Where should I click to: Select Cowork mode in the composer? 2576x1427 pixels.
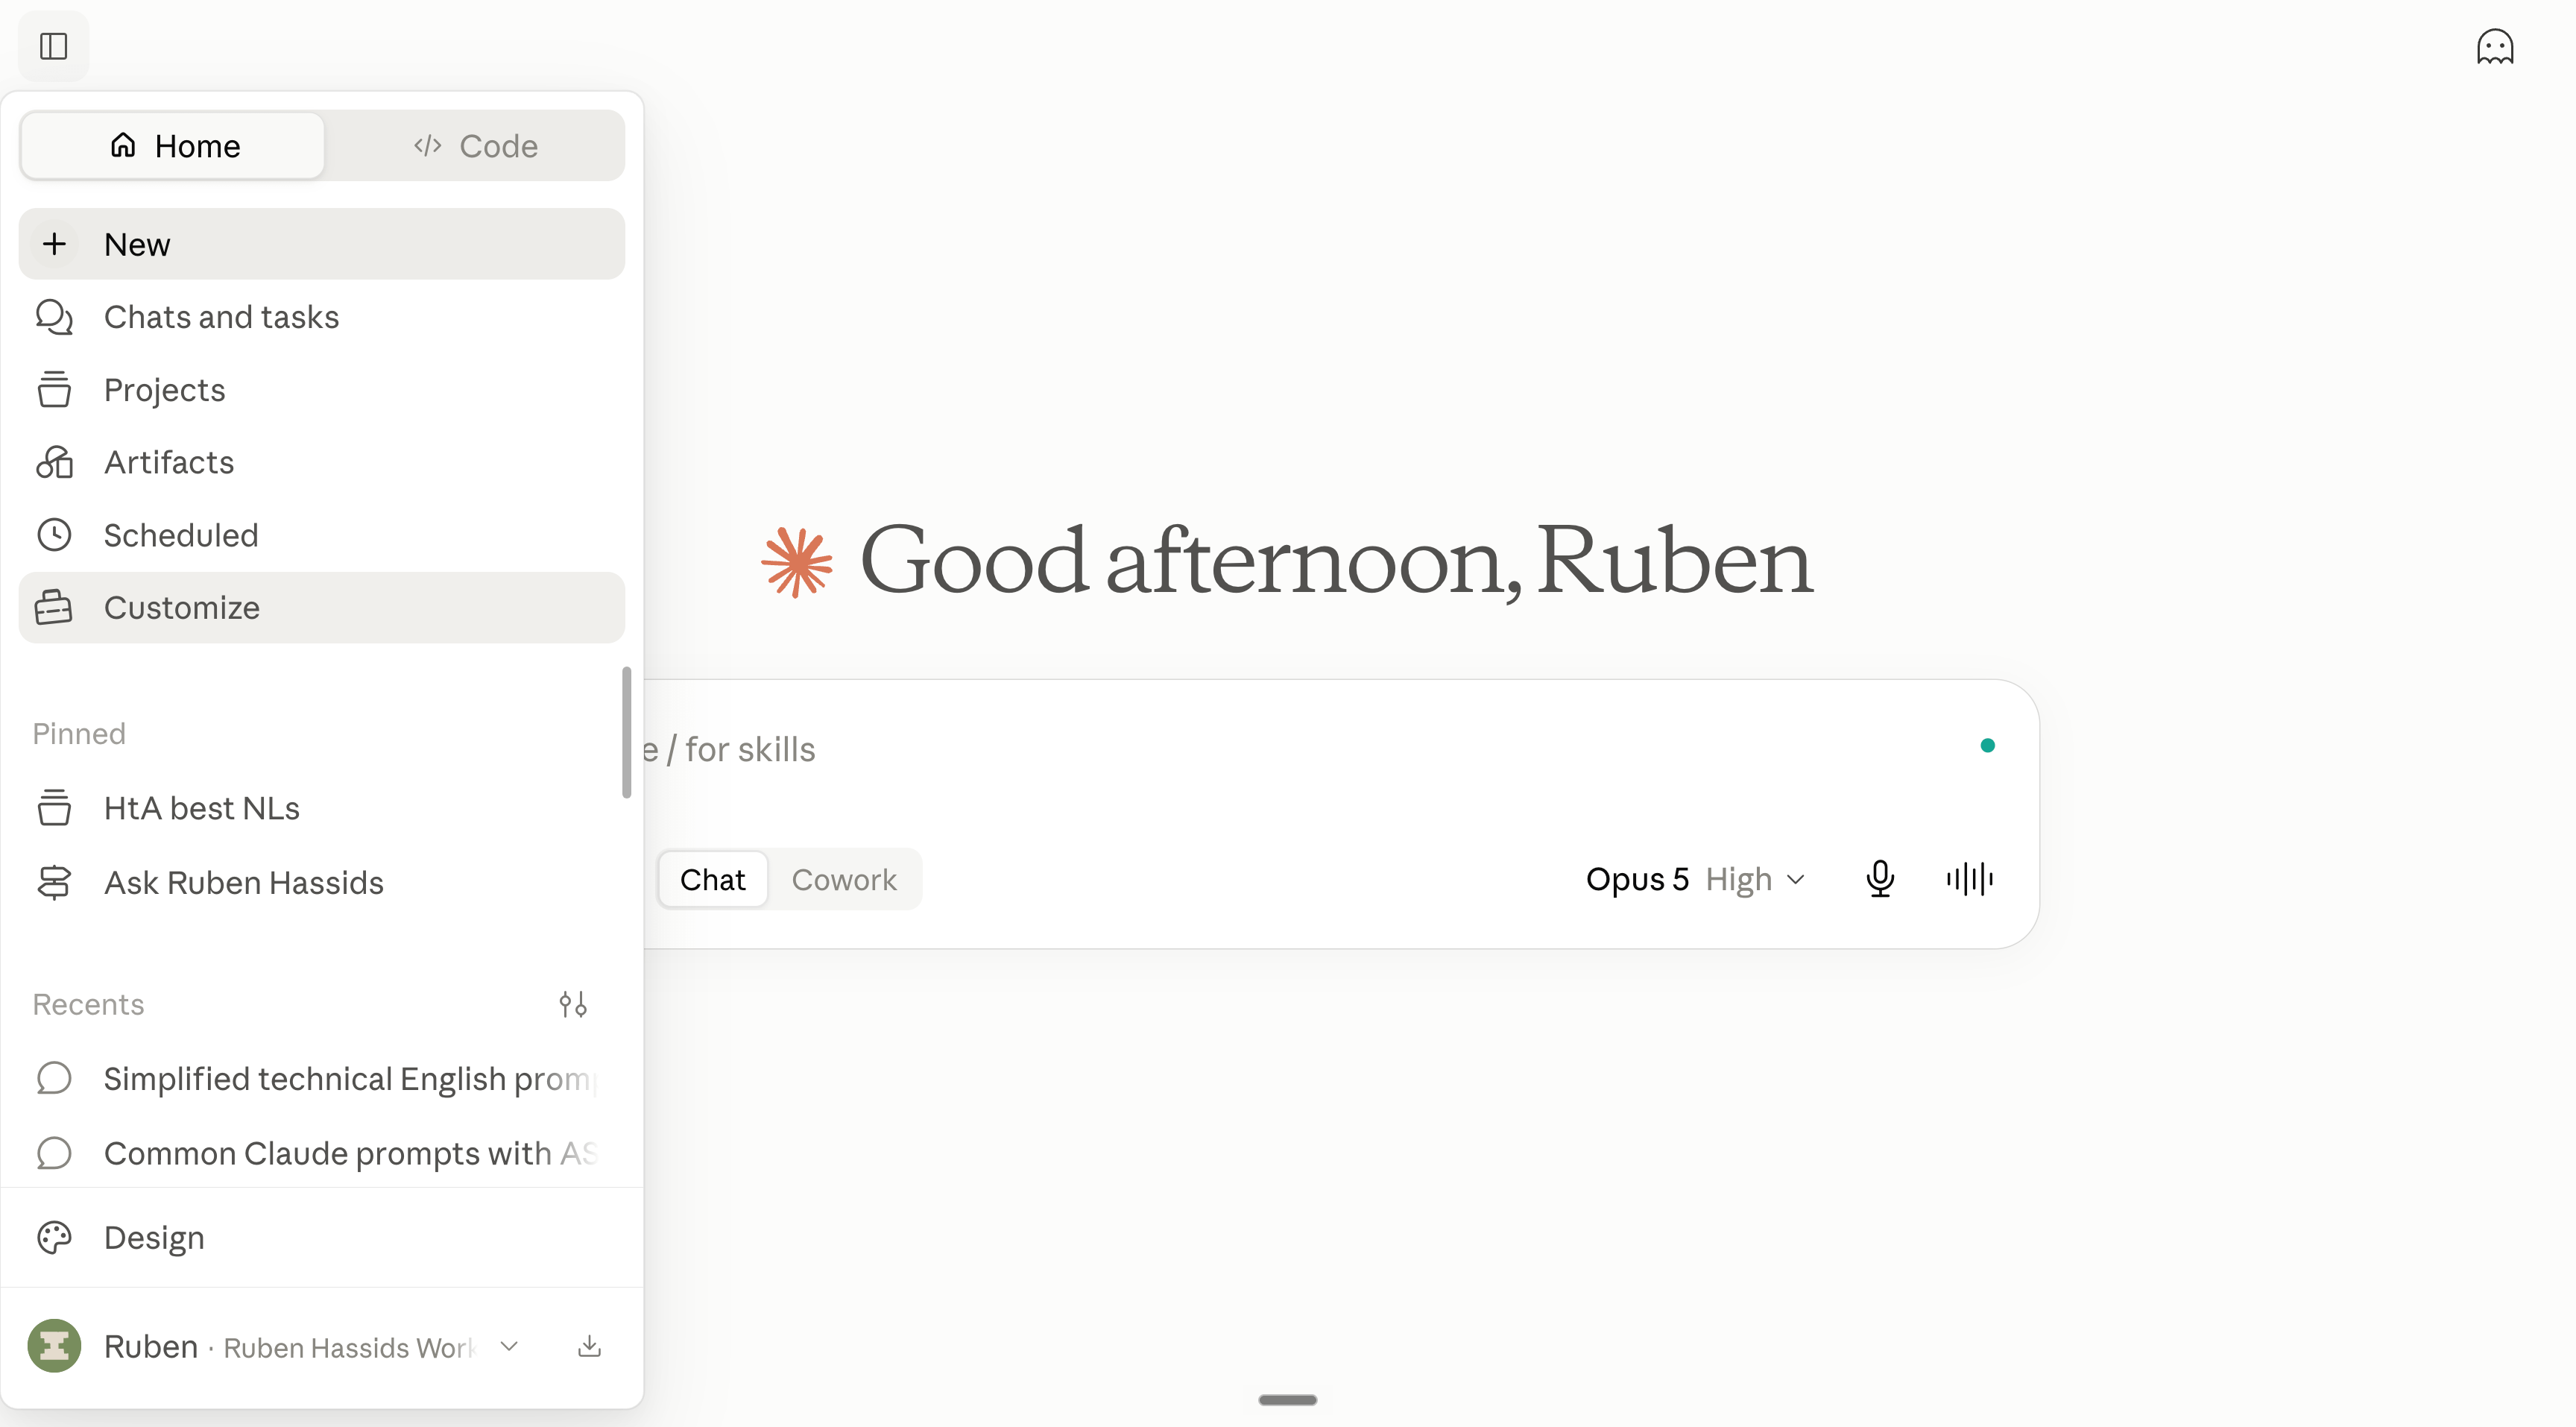click(844, 880)
